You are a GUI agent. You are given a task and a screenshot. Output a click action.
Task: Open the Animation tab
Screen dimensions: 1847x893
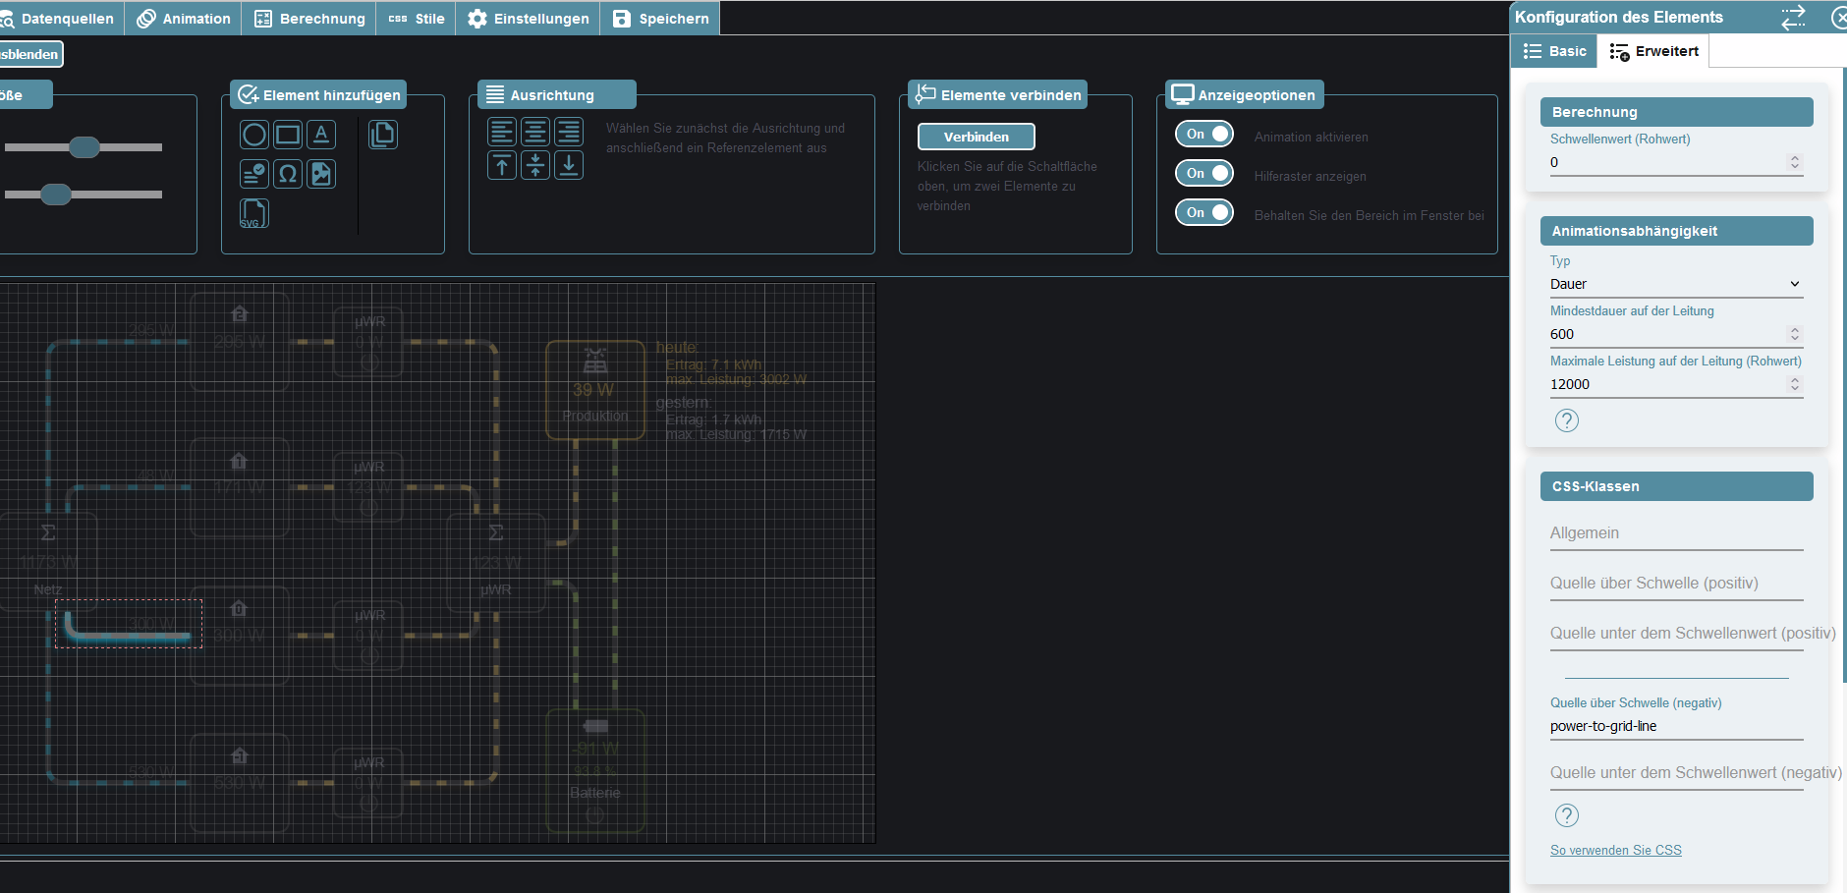184,19
